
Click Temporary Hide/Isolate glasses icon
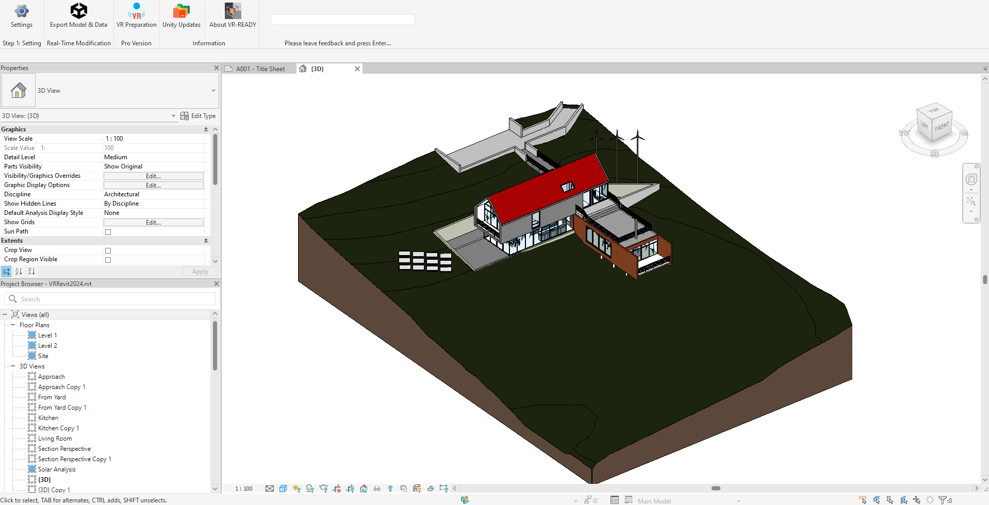tap(377, 489)
